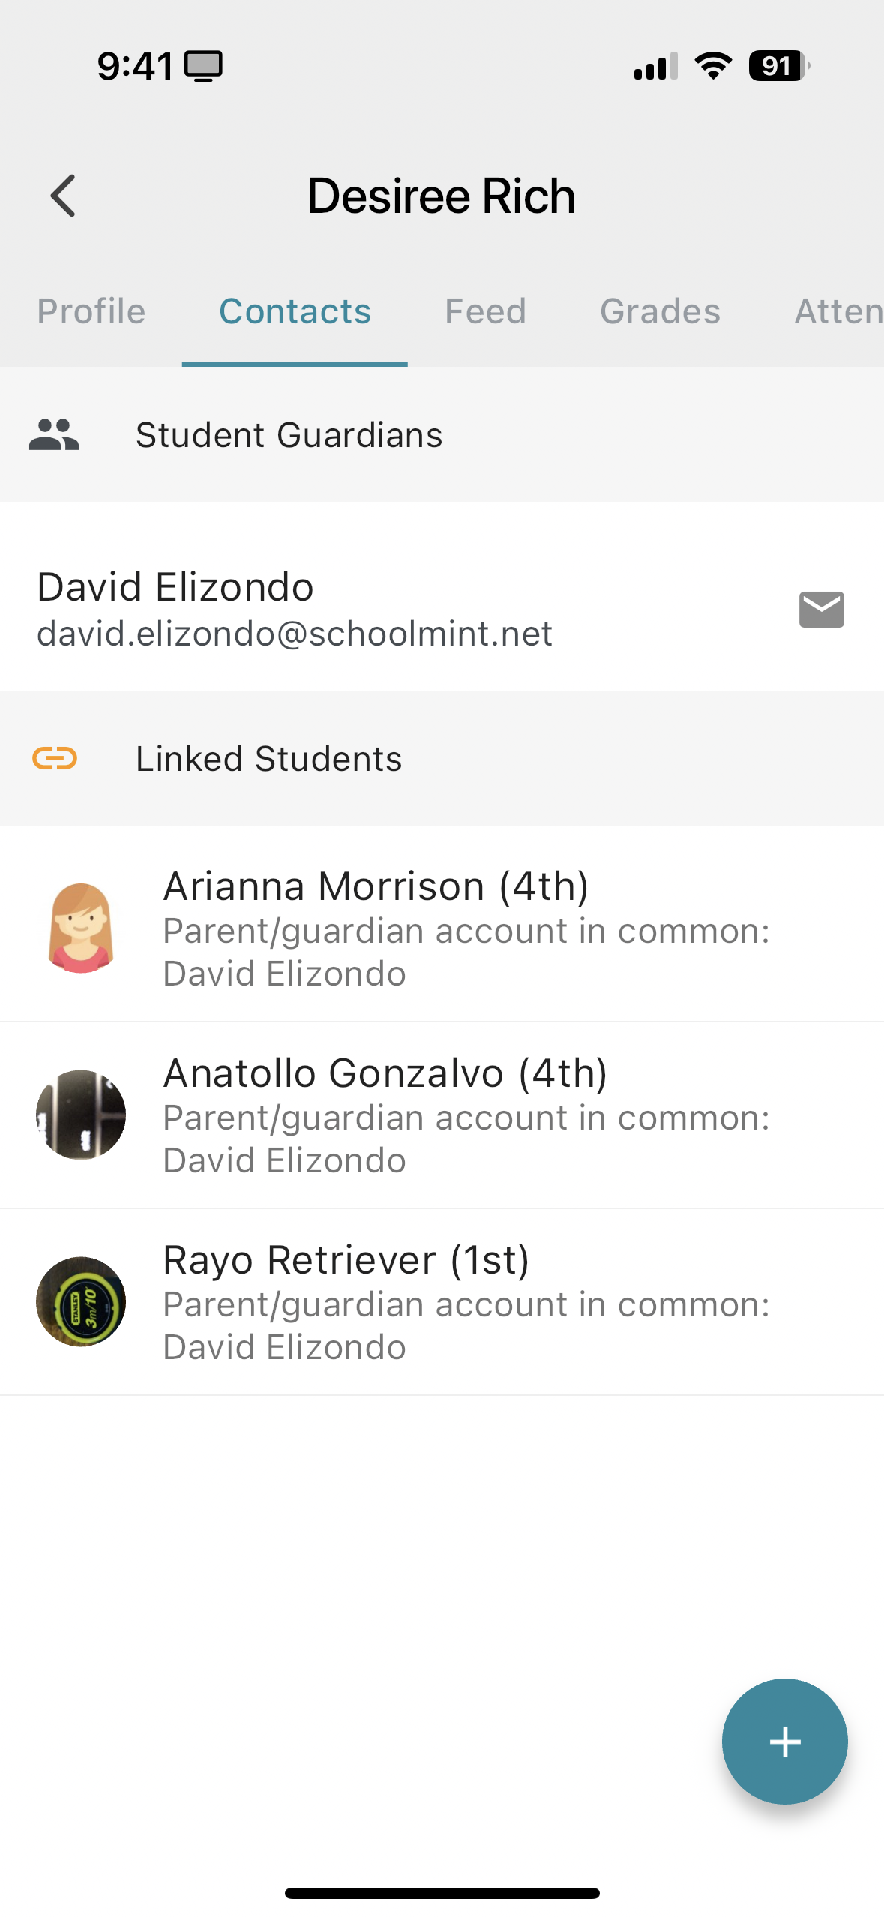The height and width of the screenshot is (1917, 884).
Task: Switch to the Grades tab
Action: coord(660,311)
